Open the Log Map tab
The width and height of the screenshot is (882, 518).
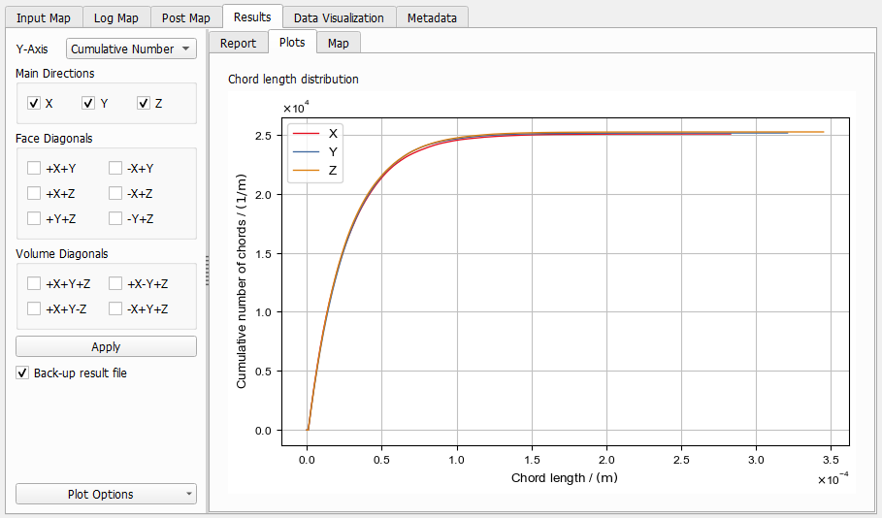click(x=115, y=18)
